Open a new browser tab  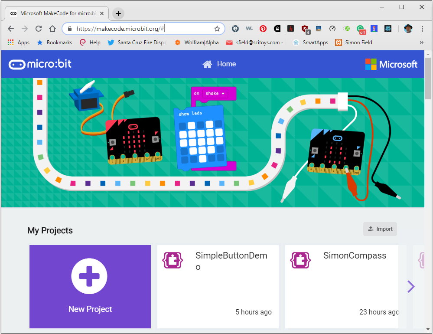tap(118, 13)
